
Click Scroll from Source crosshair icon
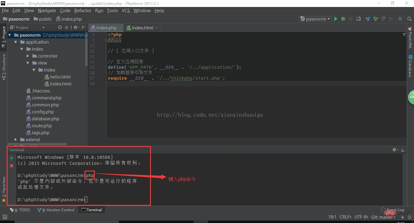[x=60, y=27]
